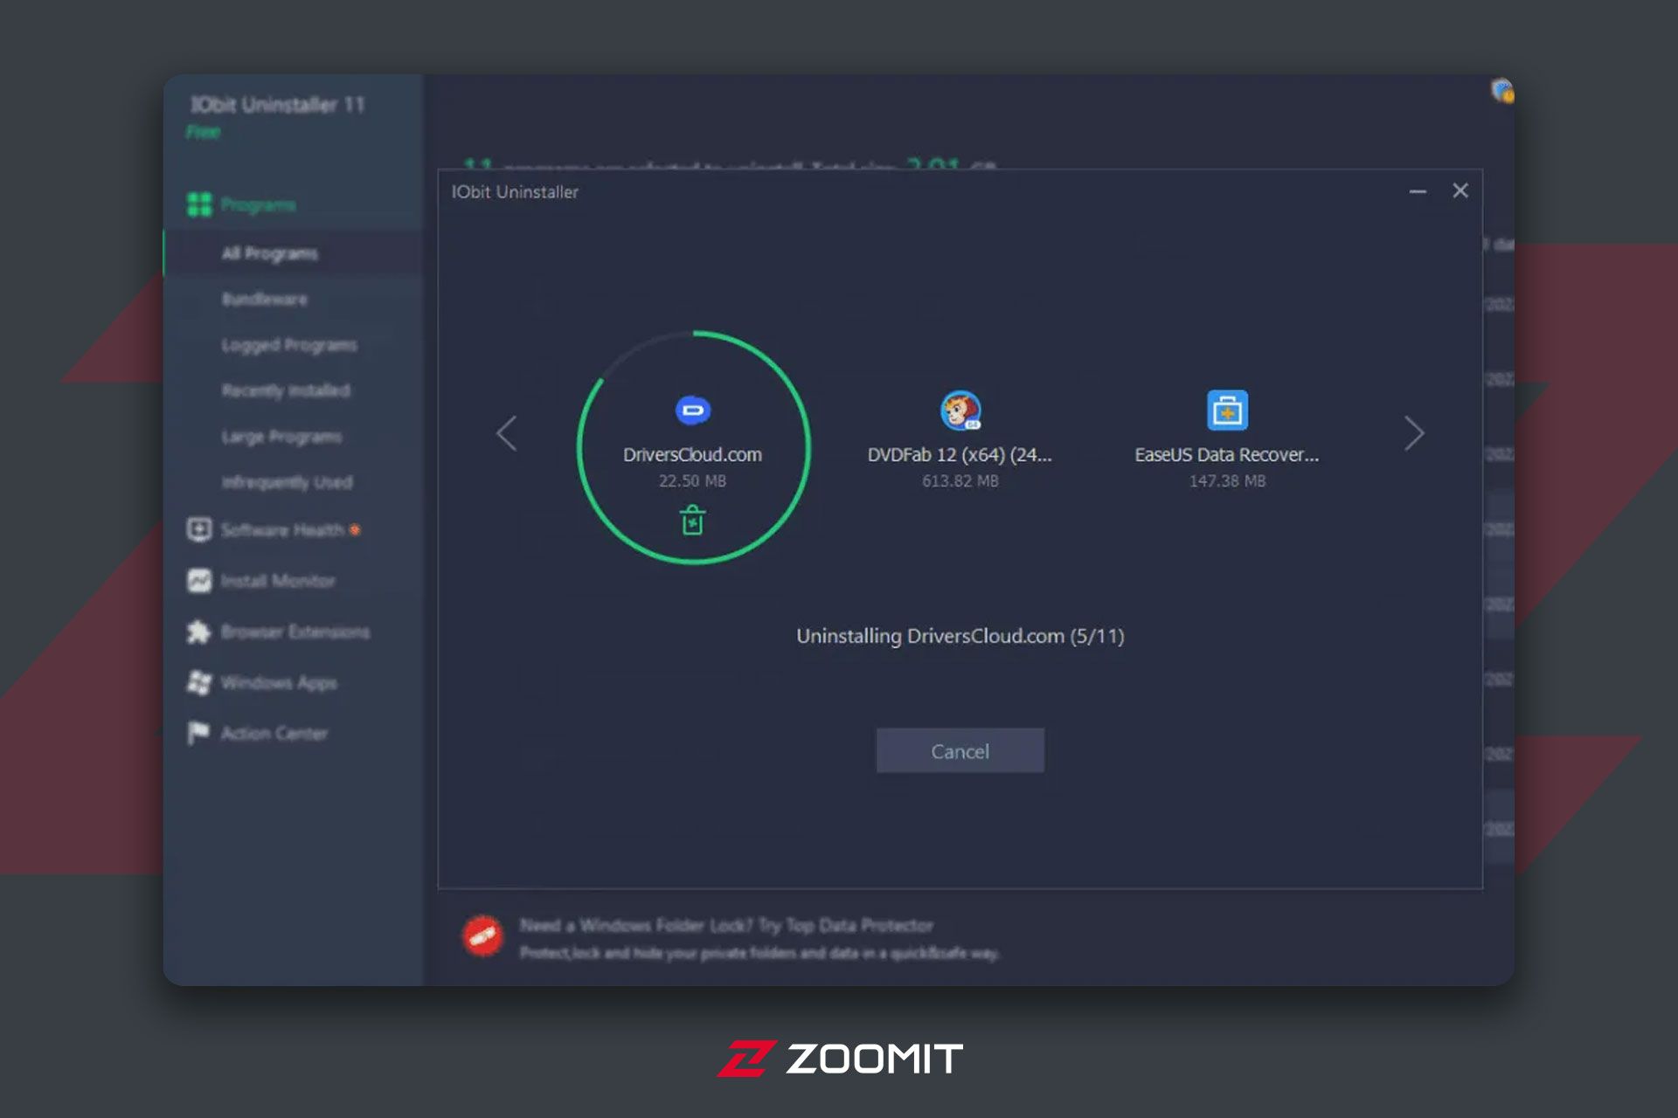Click the Install Monitor icon
Image resolution: width=1678 pixels, height=1118 pixels.
coord(199,581)
